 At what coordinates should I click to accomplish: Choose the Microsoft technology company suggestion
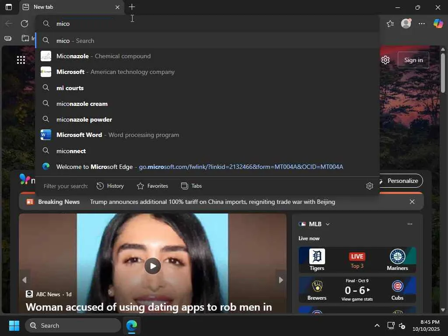[207, 72]
